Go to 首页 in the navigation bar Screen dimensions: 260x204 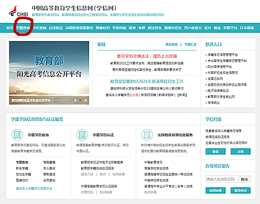pyautogui.click(x=10, y=28)
